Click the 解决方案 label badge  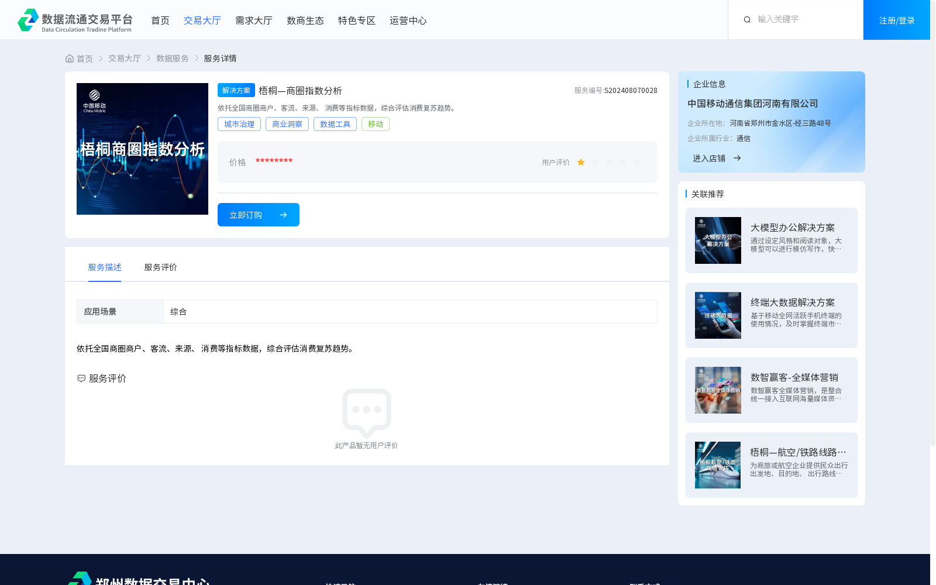(236, 90)
